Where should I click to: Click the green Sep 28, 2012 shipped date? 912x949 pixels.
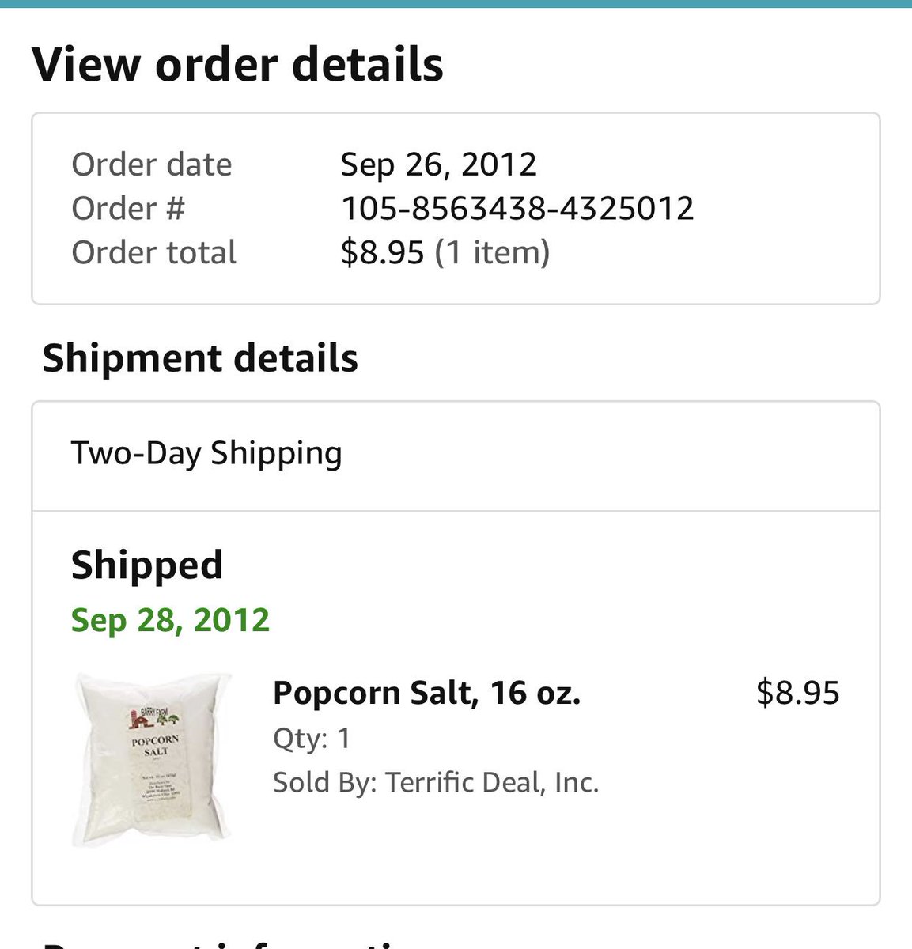(170, 620)
